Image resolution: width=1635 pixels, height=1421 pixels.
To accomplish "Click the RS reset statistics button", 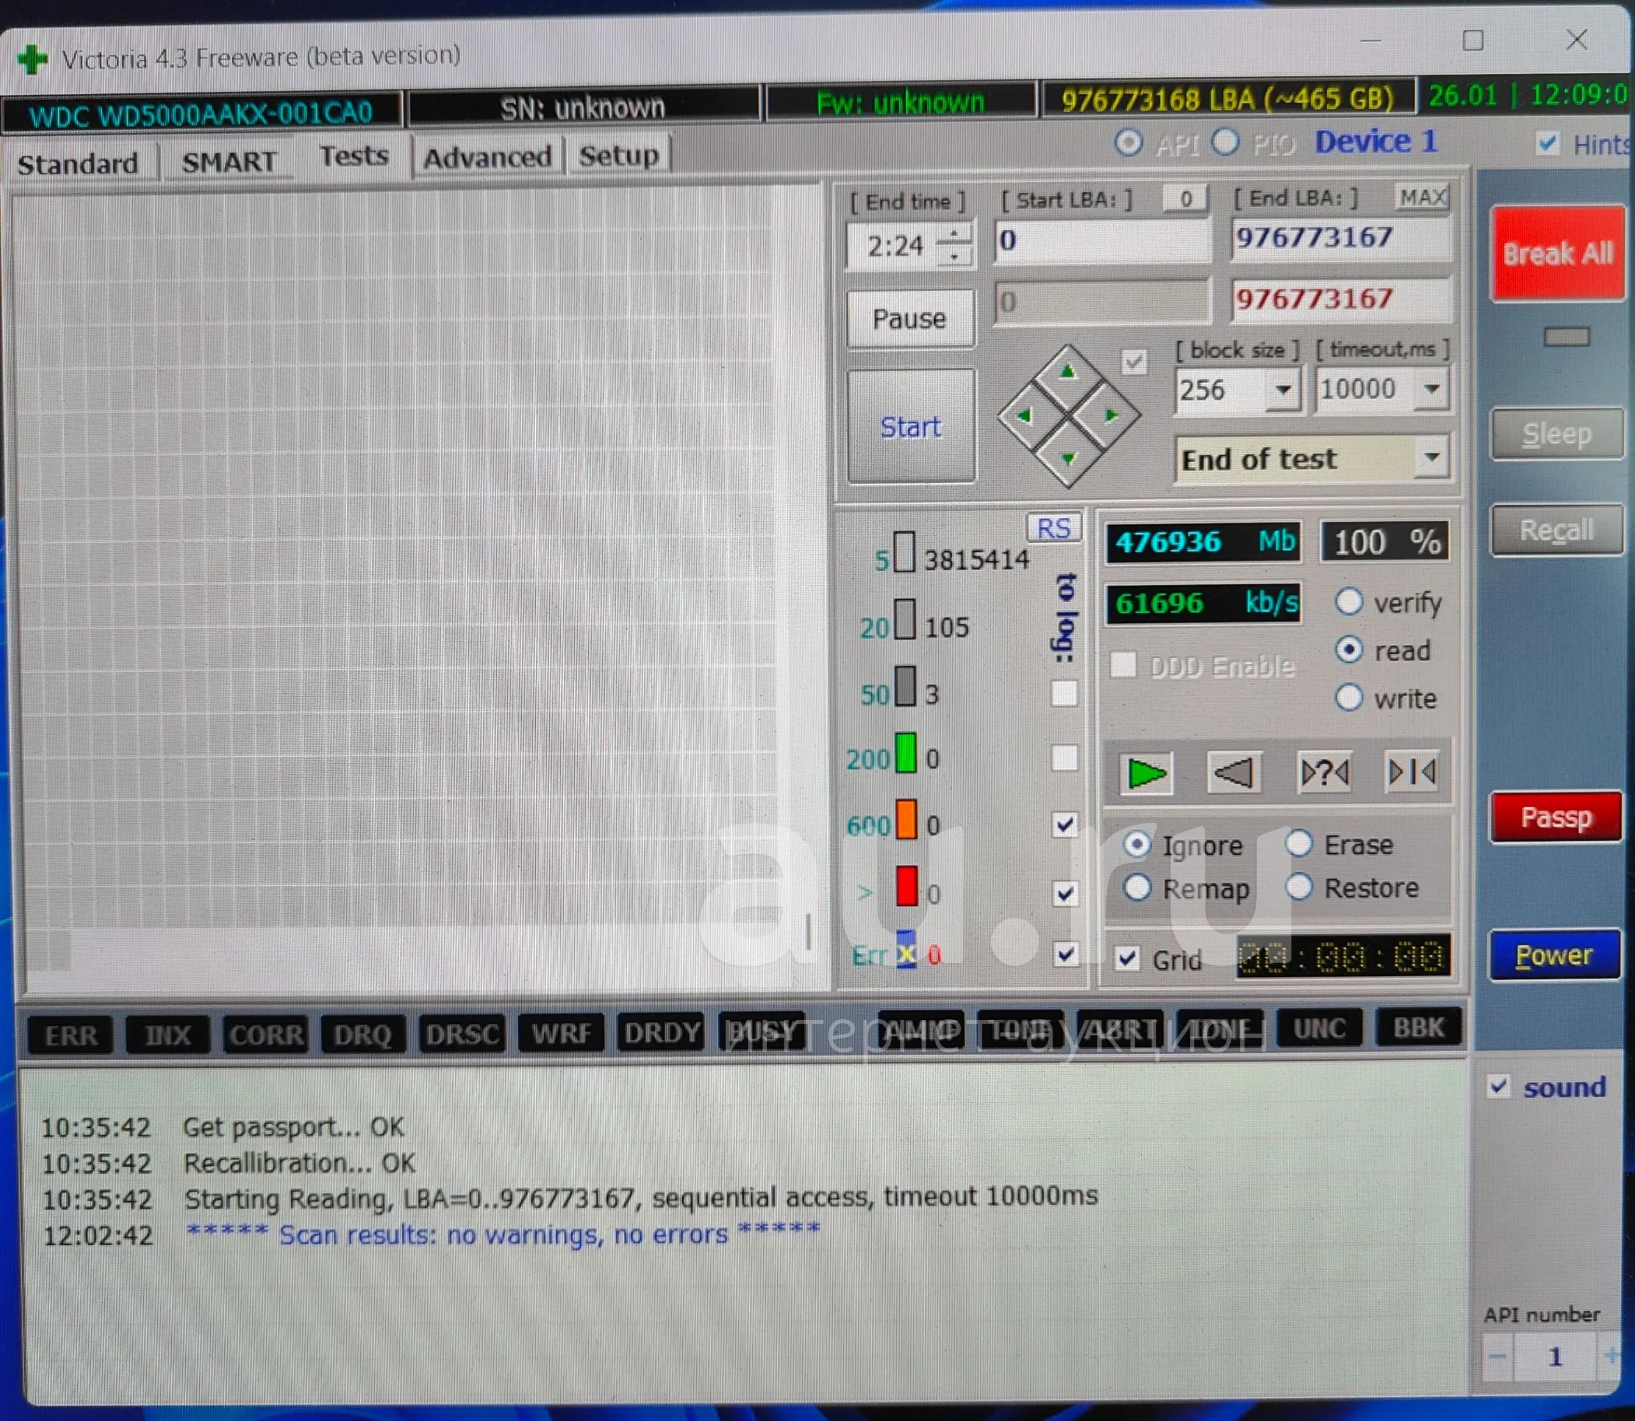I will (x=1054, y=528).
